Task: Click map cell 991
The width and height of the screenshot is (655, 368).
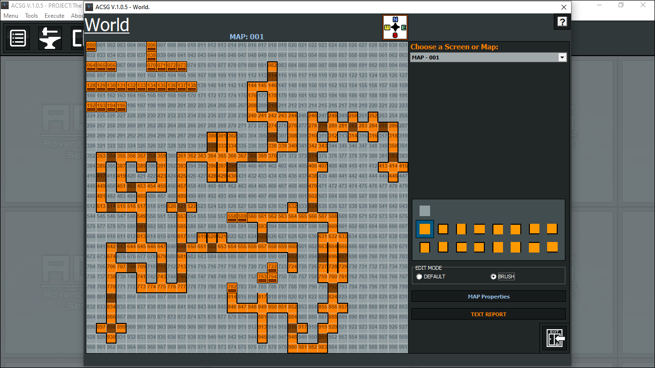Action: point(403,348)
